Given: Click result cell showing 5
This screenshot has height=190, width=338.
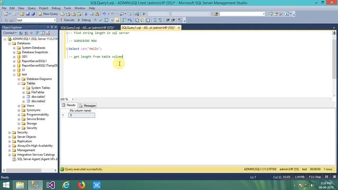Looking at the screenshot, I should pos(81,115).
